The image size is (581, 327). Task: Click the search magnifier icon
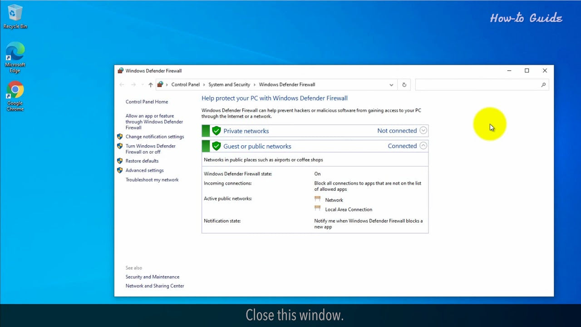[543, 85]
